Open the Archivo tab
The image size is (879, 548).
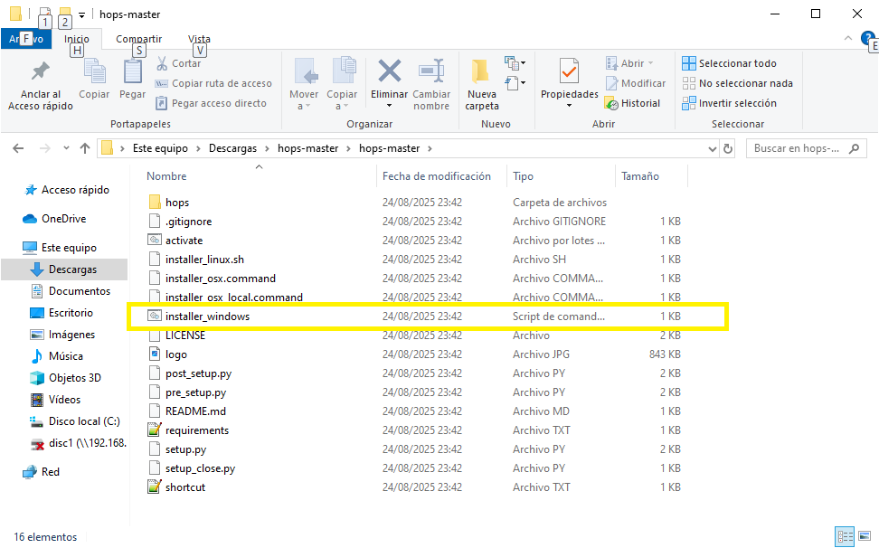tap(26, 39)
